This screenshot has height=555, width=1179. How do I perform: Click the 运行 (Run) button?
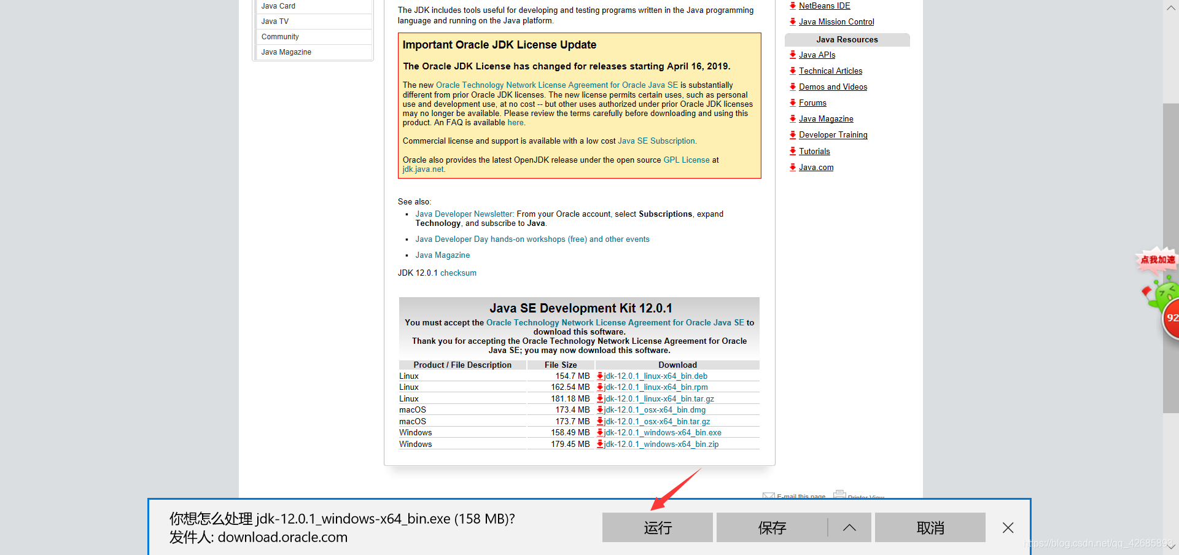pos(657,527)
